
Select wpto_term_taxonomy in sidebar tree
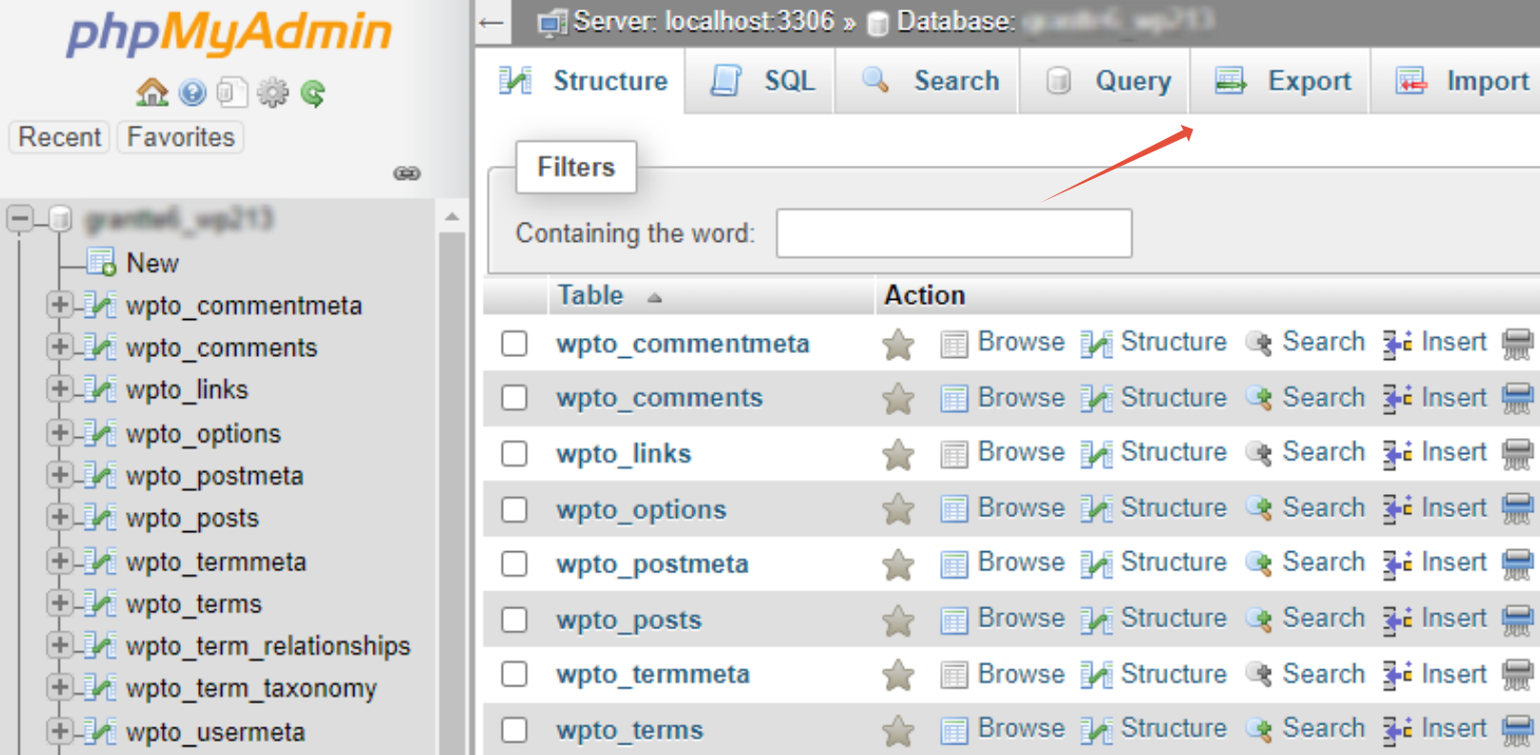[251, 688]
